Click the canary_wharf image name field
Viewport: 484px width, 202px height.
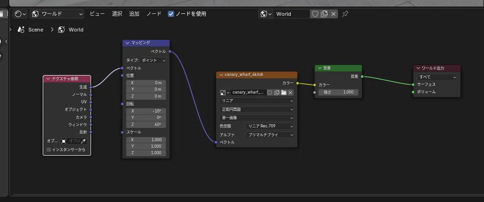coord(248,92)
